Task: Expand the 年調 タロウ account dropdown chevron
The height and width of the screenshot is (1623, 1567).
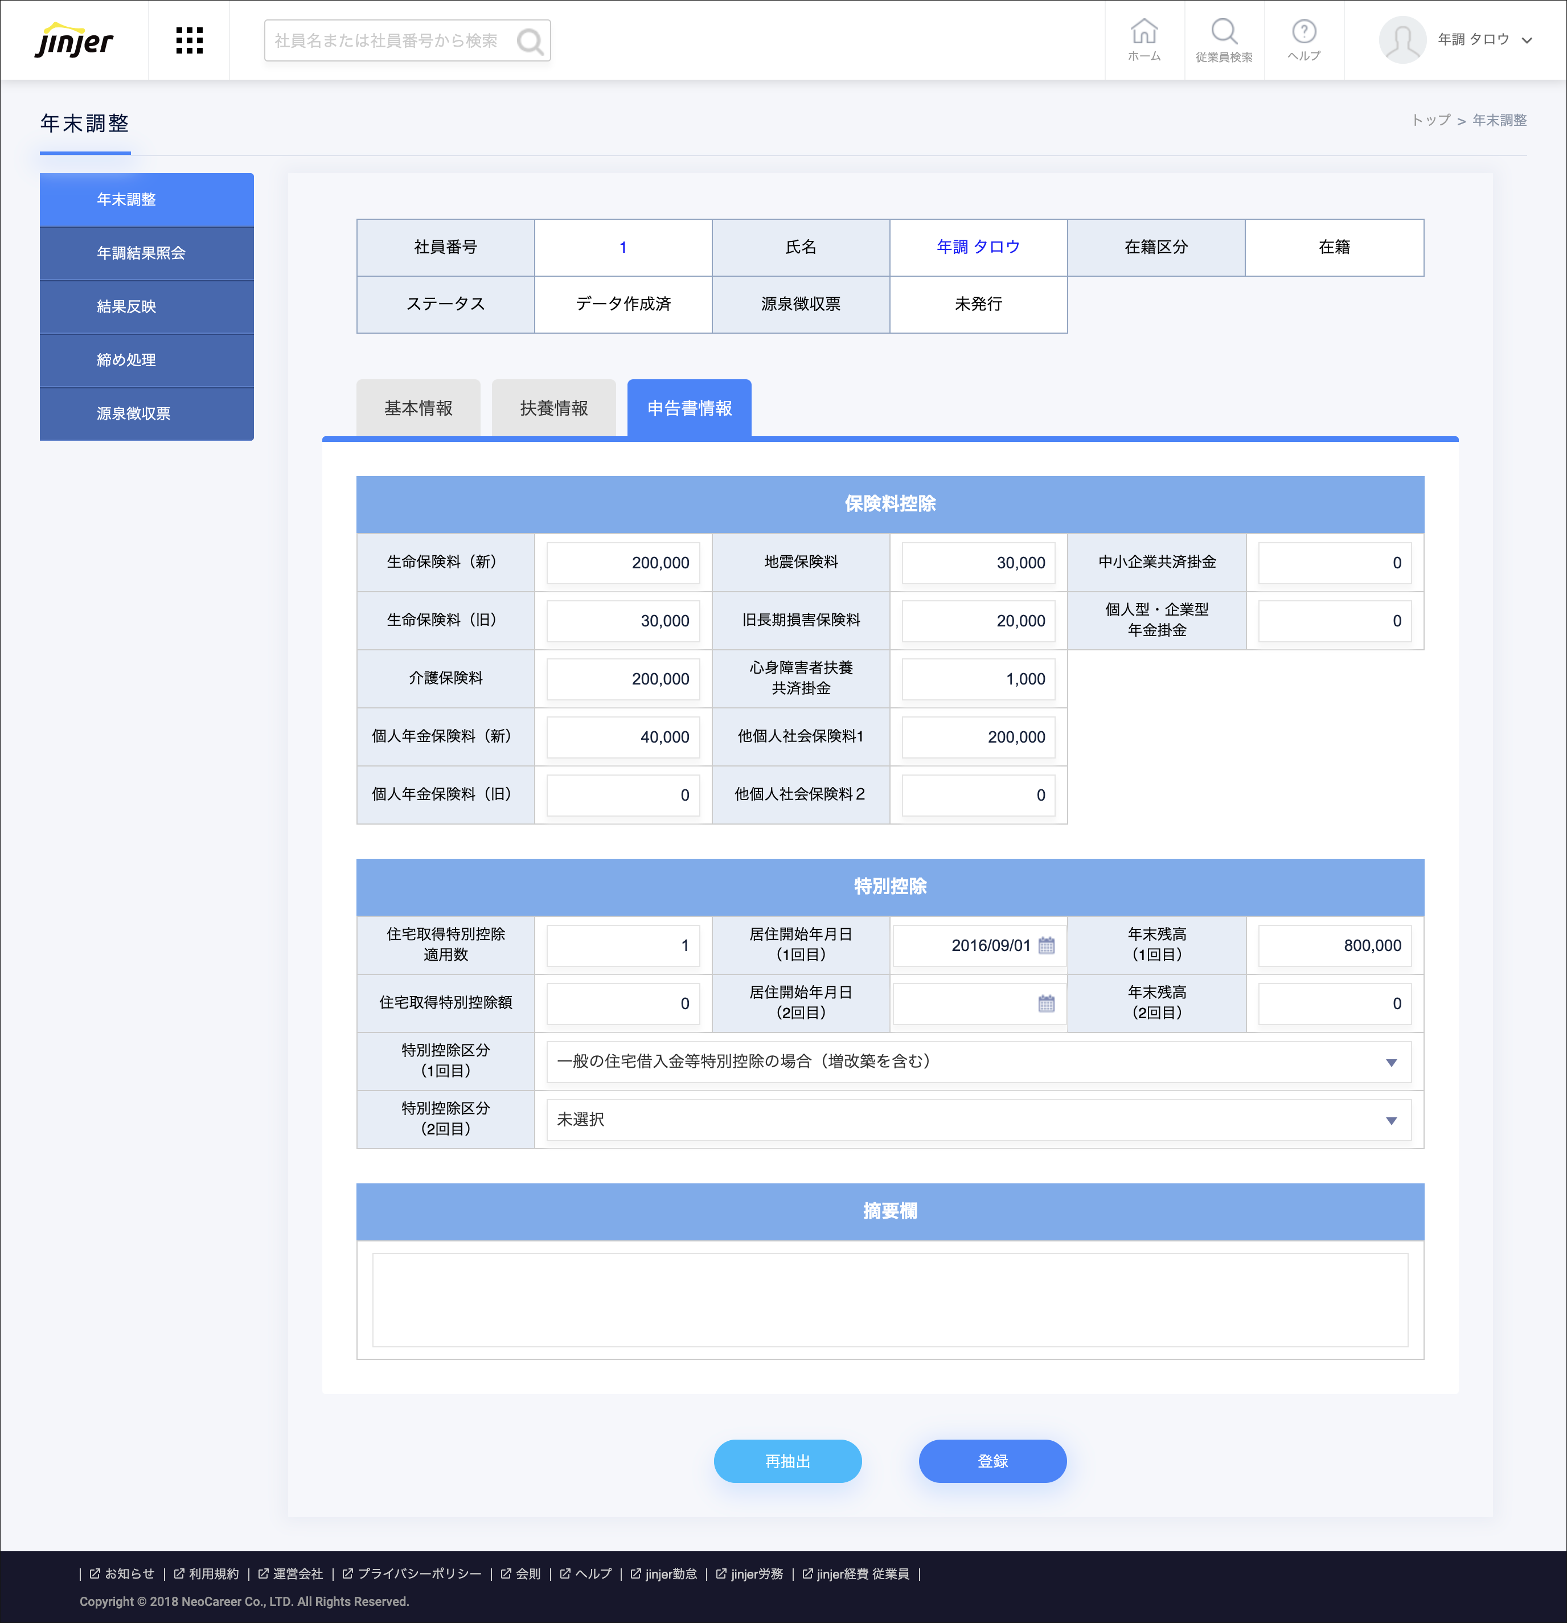Action: click(1527, 40)
